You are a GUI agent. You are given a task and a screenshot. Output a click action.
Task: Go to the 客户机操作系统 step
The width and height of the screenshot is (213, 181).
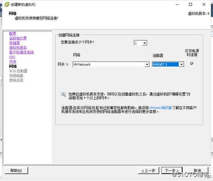(22, 52)
